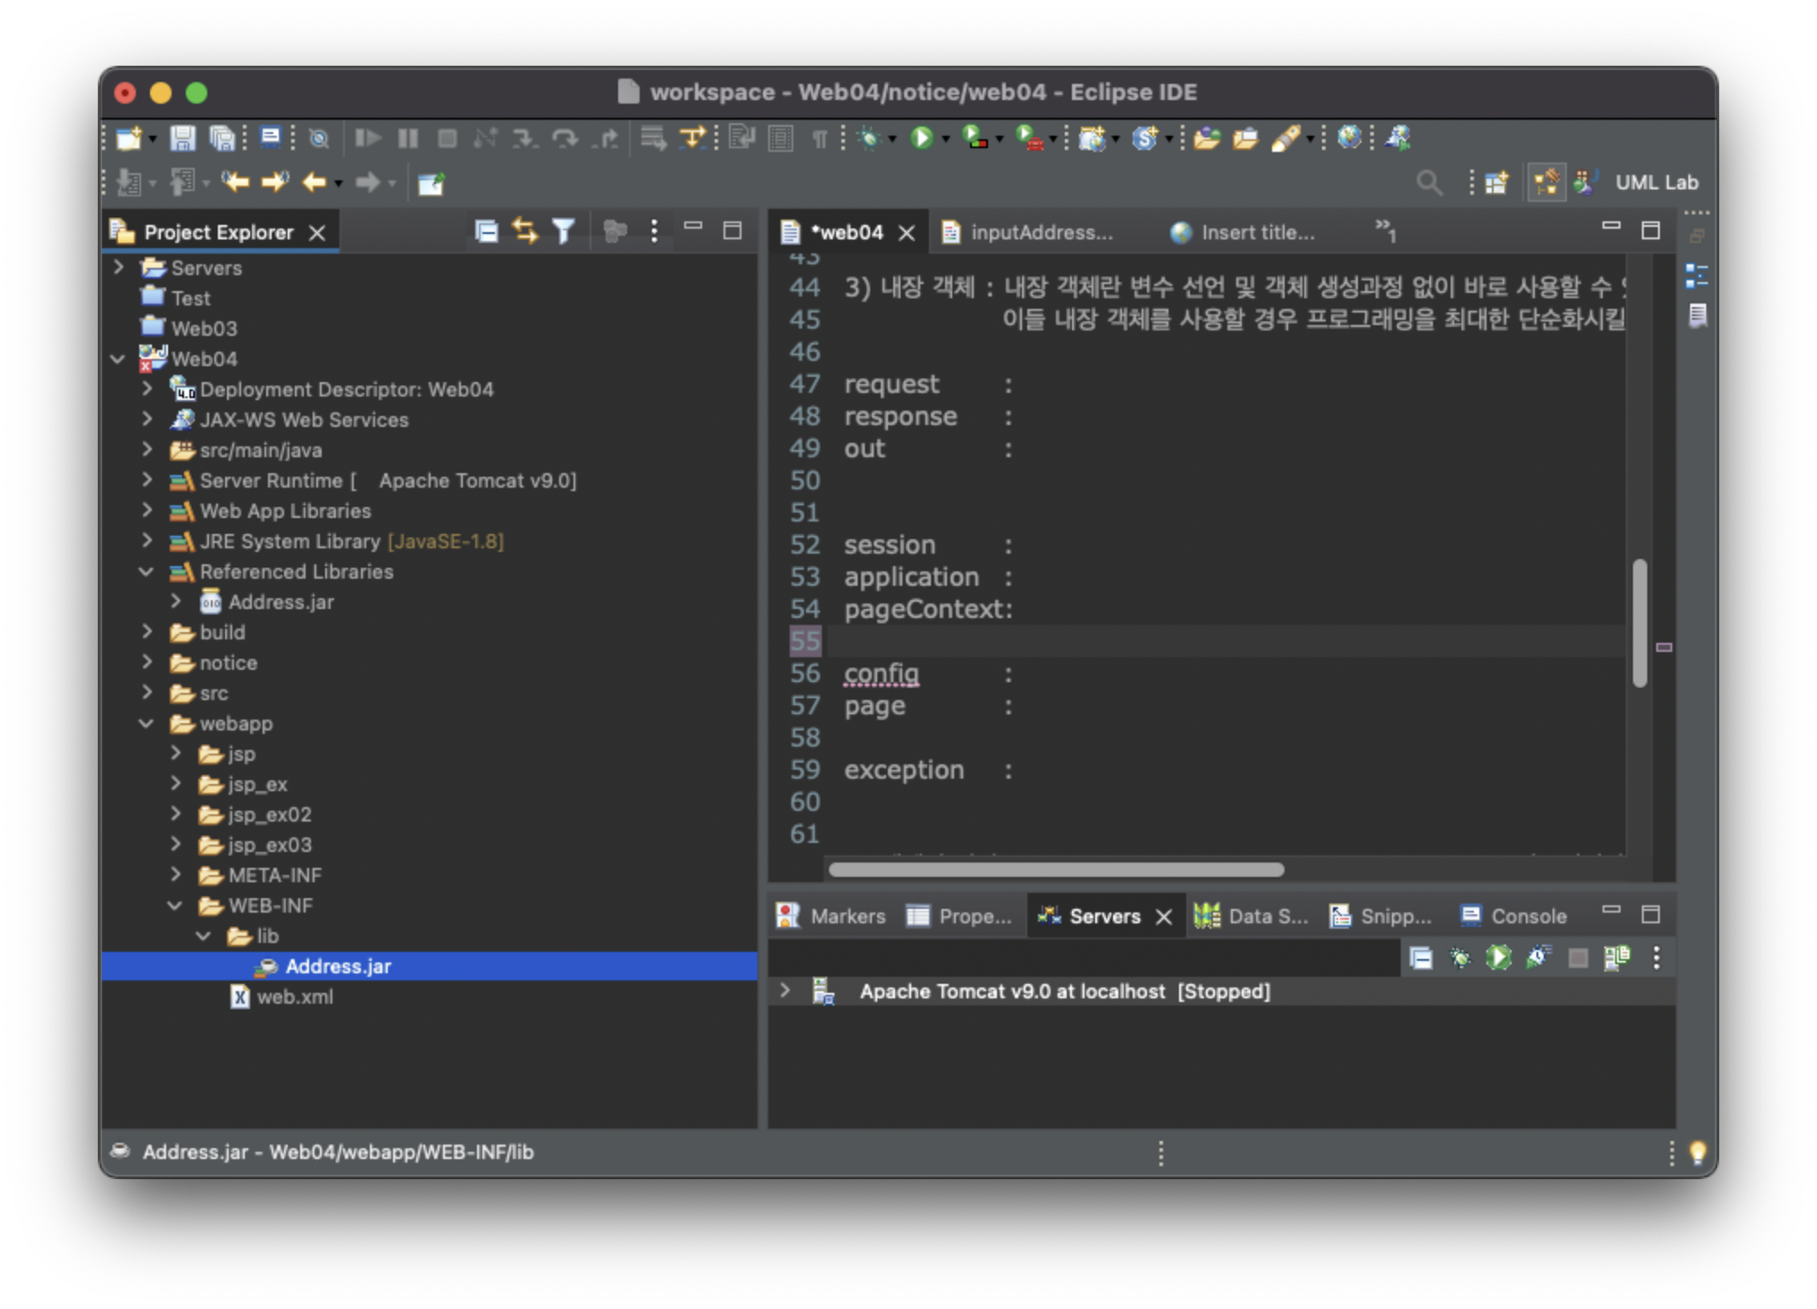The height and width of the screenshot is (1309, 1817).
Task: Click Collapse All in Project Explorer
Action: pyautogui.click(x=486, y=232)
